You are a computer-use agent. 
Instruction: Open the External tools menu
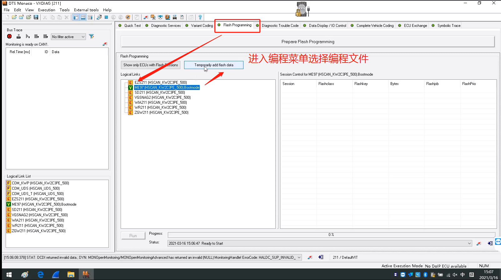pyautogui.click(x=86, y=10)
